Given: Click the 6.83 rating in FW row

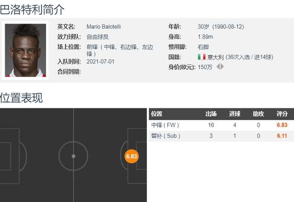Looking at the screenshot, I should pos(282,125).
